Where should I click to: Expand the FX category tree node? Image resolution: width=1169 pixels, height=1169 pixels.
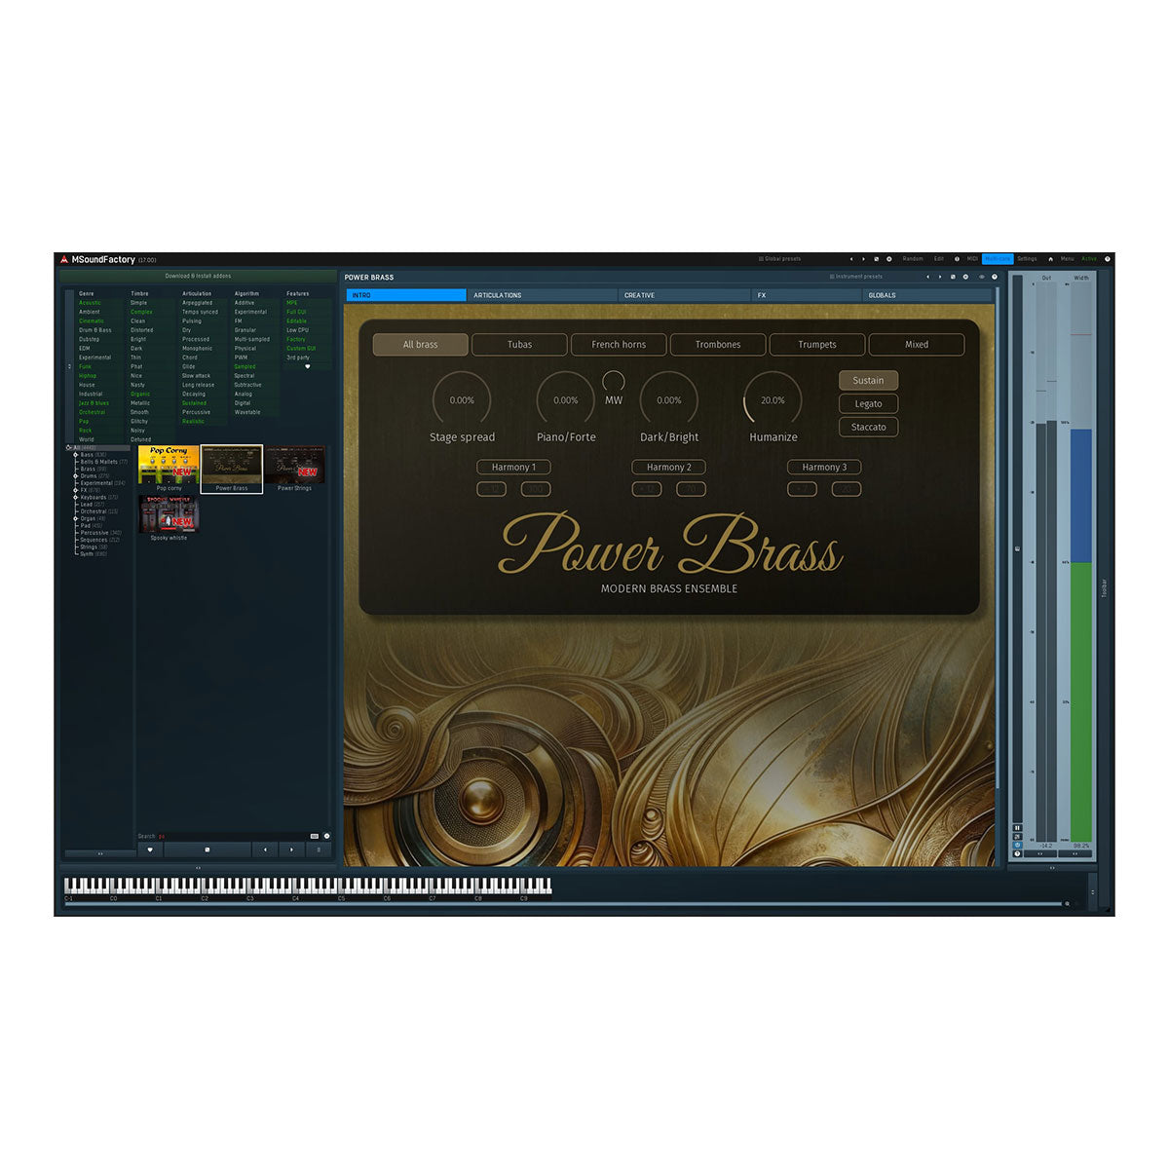(x=76, y=490)
